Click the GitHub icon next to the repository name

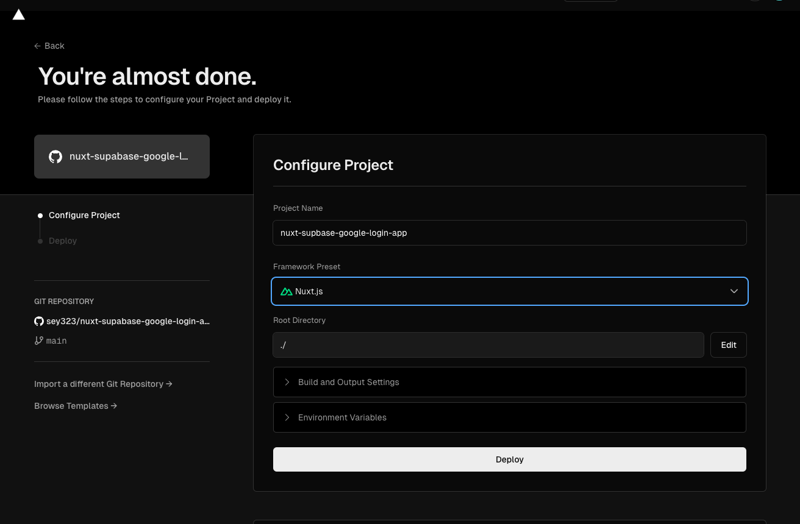point(55,157)
